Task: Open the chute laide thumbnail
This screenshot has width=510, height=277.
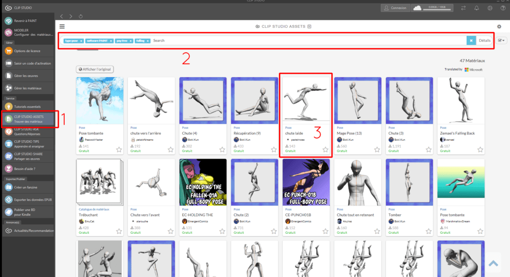Action: point(306,100)
